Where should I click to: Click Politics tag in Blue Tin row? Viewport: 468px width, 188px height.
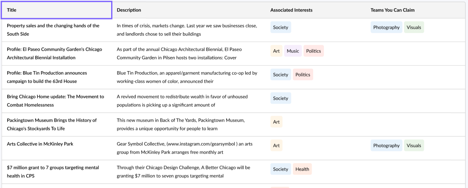303,74
